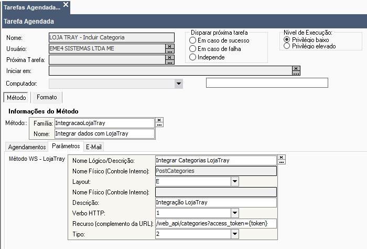Clear the Usuário field with x icon
Screen dimensions: 367x249
tap(170, 46)
